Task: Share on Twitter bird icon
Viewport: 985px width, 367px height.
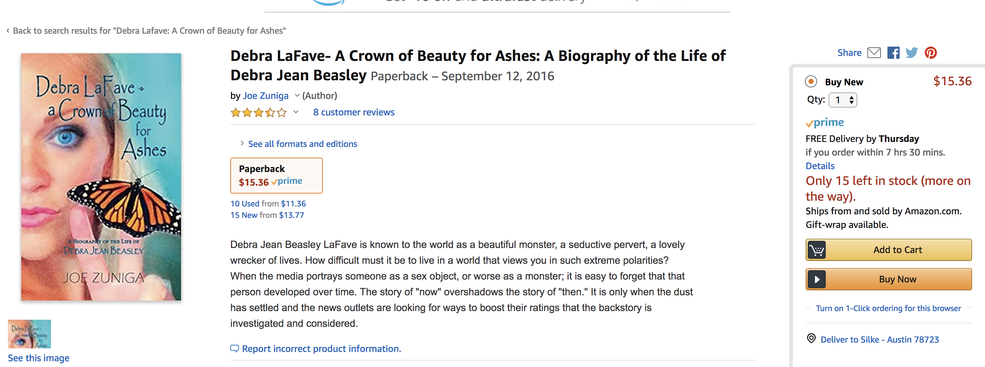Action: click(911, 53)
